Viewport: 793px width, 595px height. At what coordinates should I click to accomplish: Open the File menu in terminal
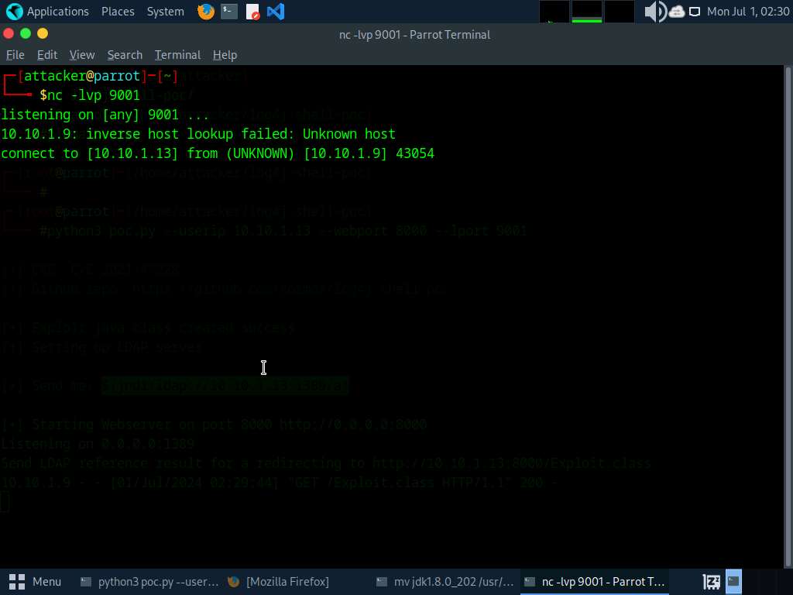[15, 55]
